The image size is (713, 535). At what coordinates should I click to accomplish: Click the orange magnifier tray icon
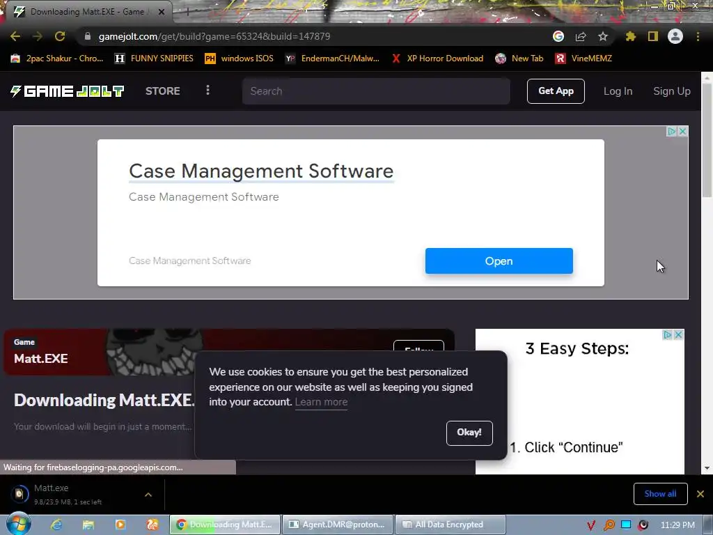pos(609,525)
